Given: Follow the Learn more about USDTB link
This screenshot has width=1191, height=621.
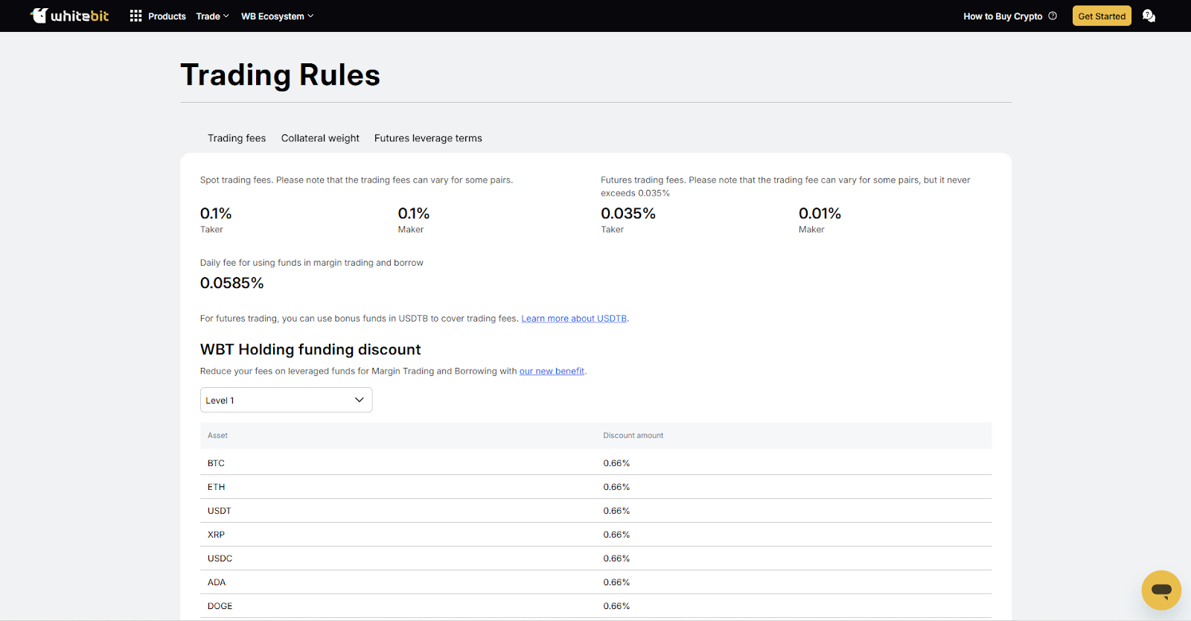Looking at the screenshot, I should [x=574, y=319].
